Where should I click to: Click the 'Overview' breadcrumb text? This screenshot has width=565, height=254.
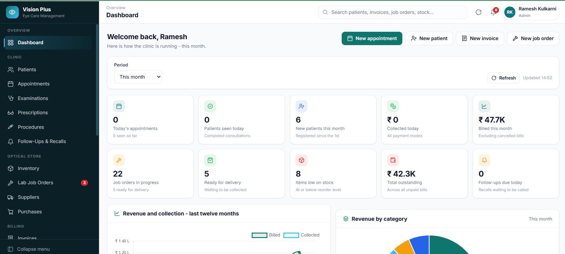point(116,8)
